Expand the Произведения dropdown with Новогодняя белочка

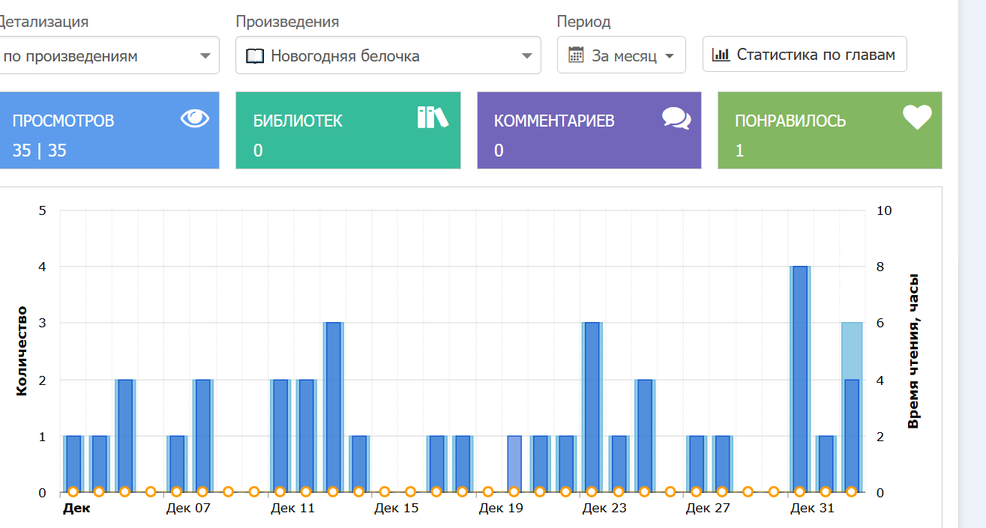point(527,56)
